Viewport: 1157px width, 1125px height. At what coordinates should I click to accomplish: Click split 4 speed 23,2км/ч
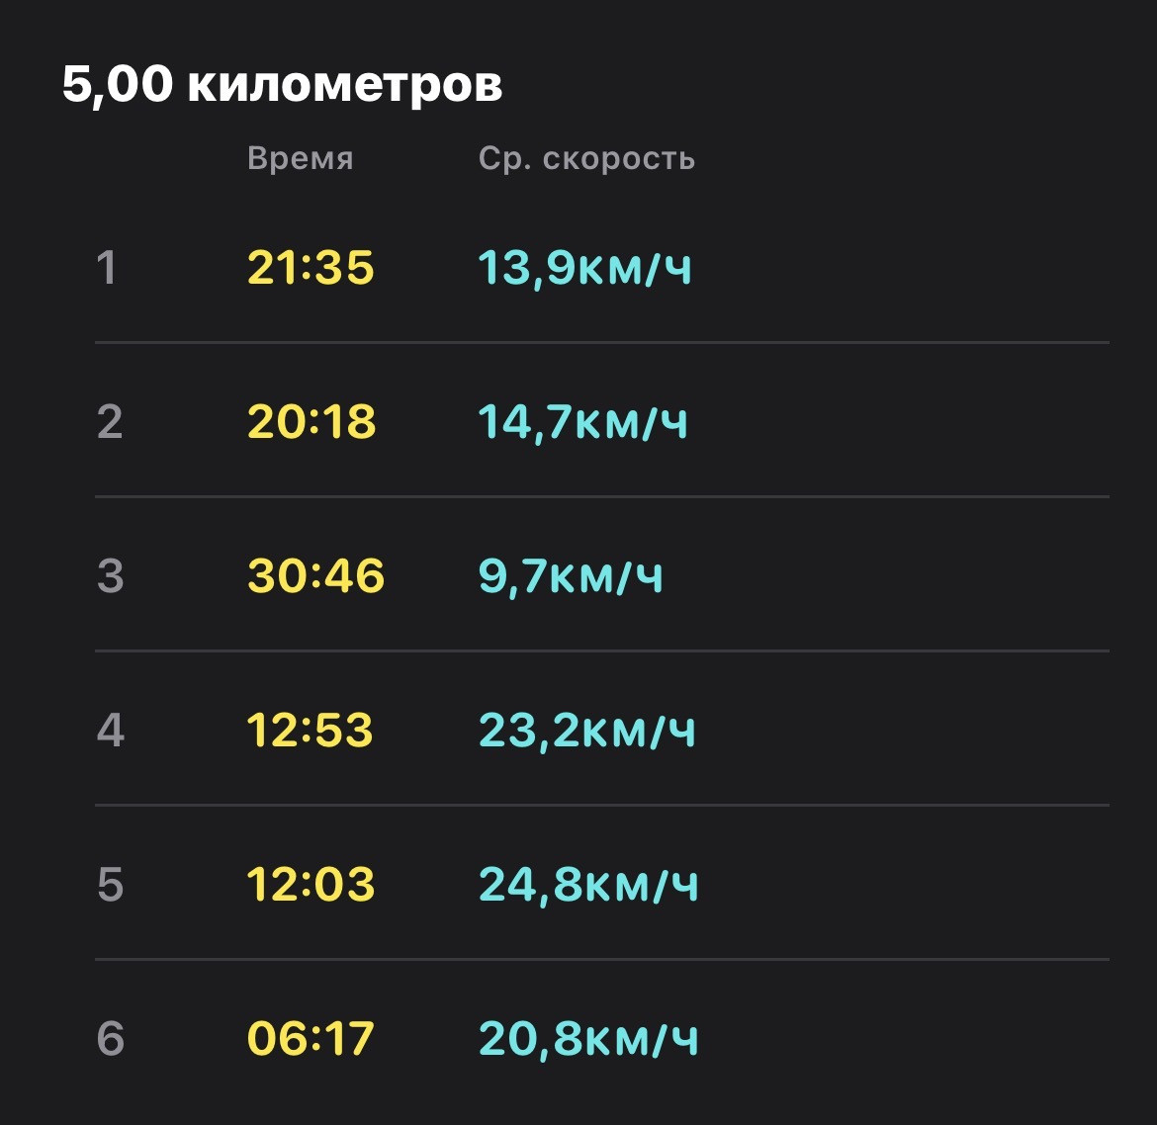tap(587, 730)
